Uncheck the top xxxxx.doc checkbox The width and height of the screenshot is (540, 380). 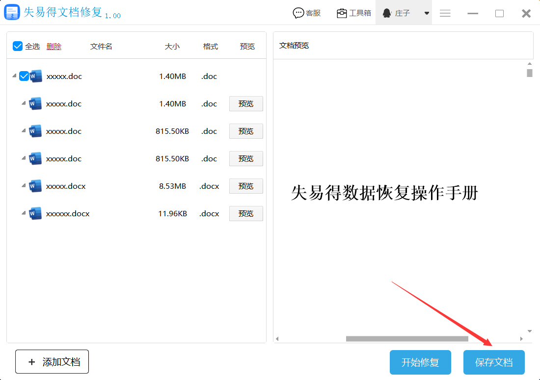[x=24, y=76]
